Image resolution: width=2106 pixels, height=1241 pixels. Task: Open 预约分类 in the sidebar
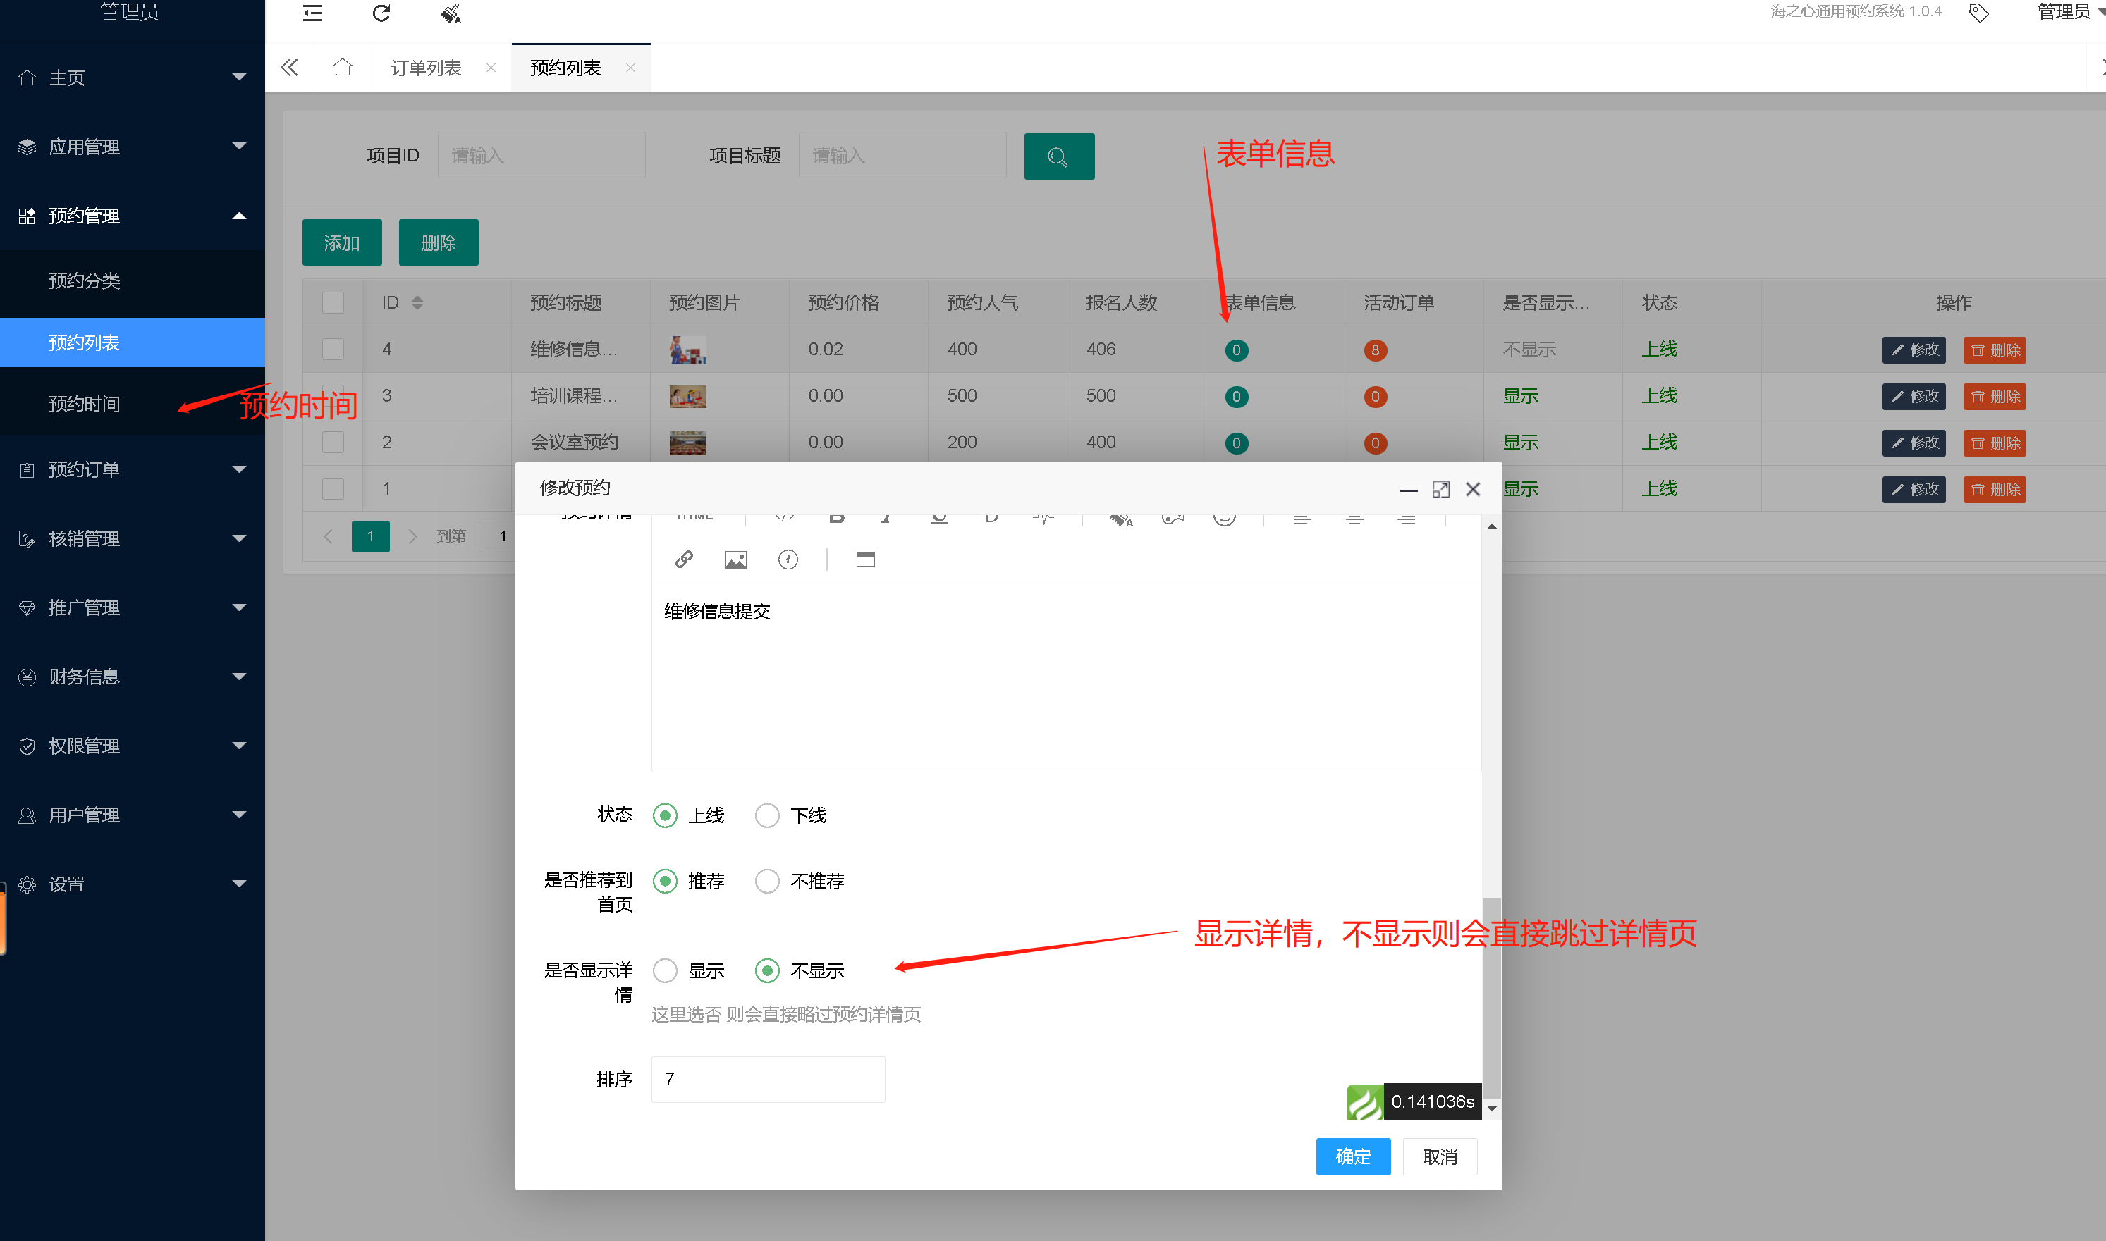[x=132, y=281]
